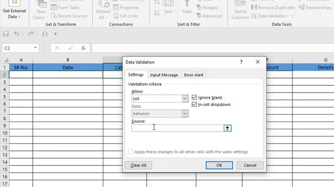
Task: Click into the Source input field
Action: tap(177, 128)
